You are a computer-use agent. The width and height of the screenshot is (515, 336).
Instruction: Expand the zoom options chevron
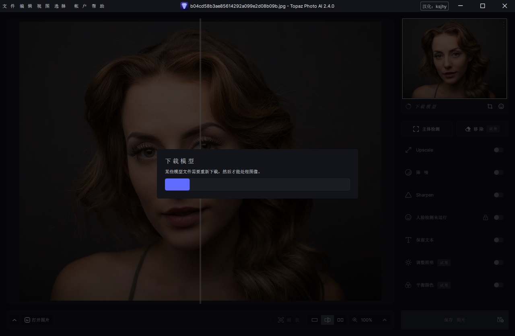(385, 320)
